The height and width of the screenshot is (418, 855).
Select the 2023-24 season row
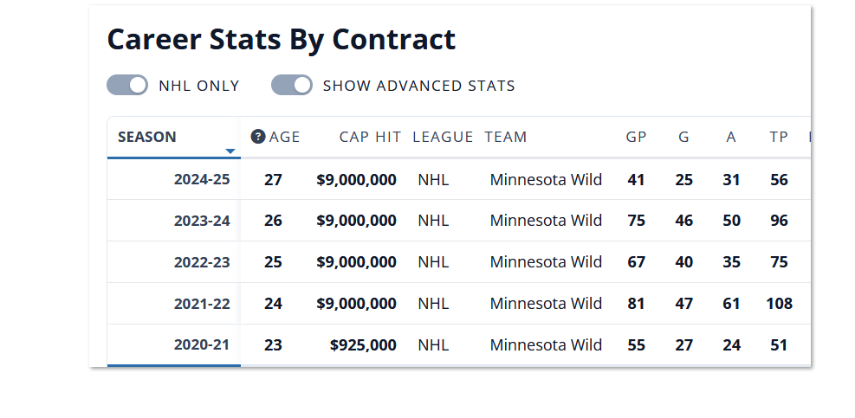click(202, 221)
